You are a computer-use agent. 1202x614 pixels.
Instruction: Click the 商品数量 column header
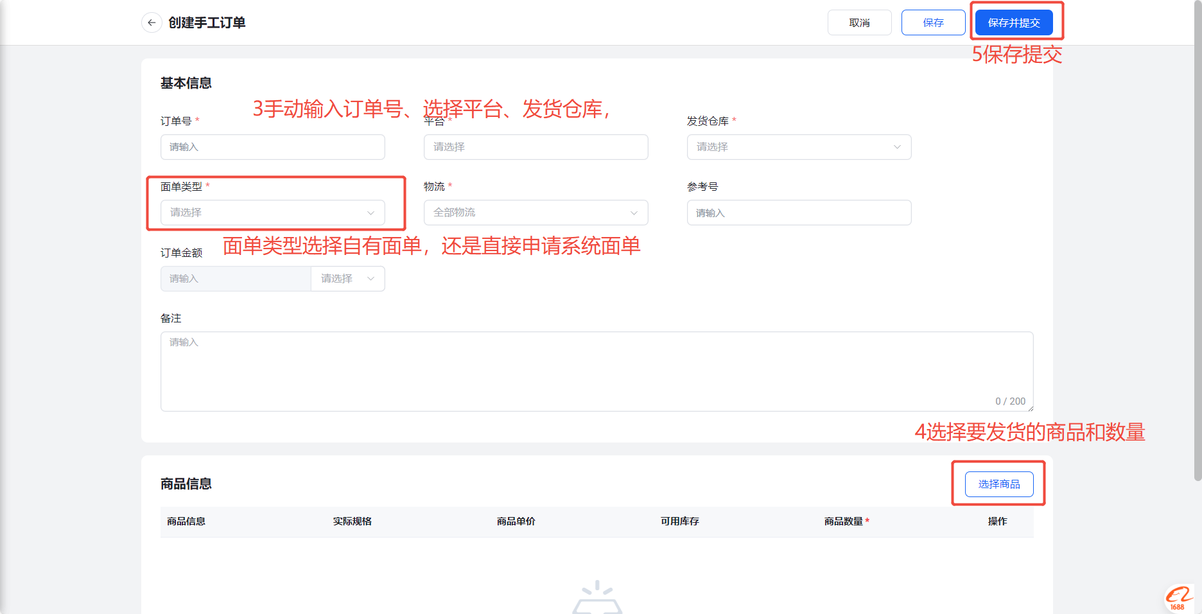843,522
